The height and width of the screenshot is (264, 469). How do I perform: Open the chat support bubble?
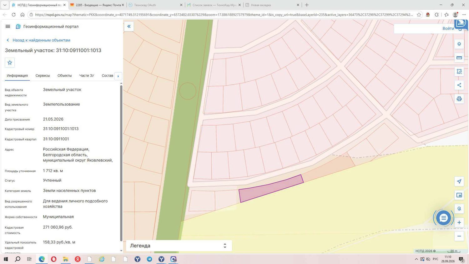click(x=443, y=218)
